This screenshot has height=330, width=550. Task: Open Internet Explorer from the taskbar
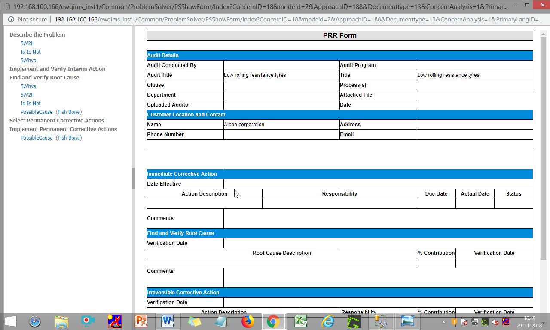[328, 321]
